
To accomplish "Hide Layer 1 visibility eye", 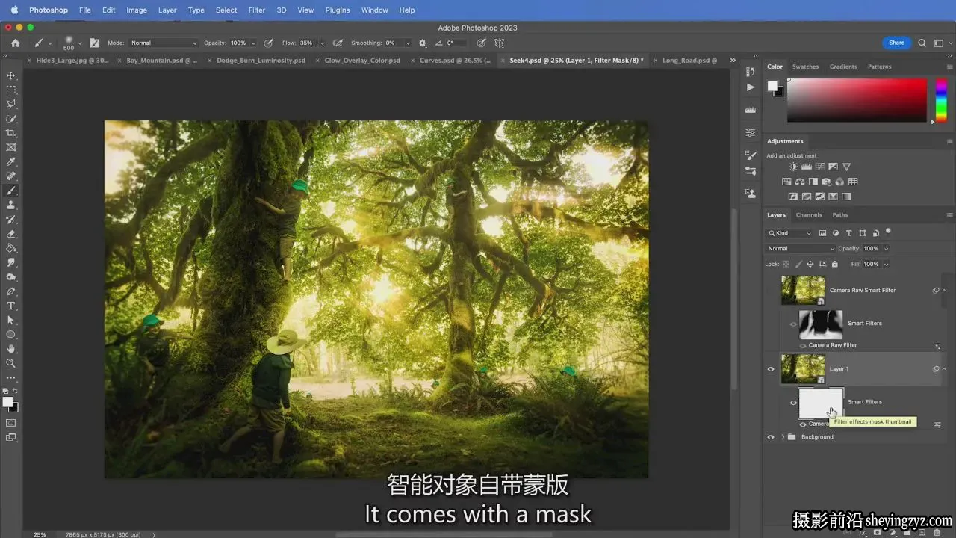I will pos(771,368).
